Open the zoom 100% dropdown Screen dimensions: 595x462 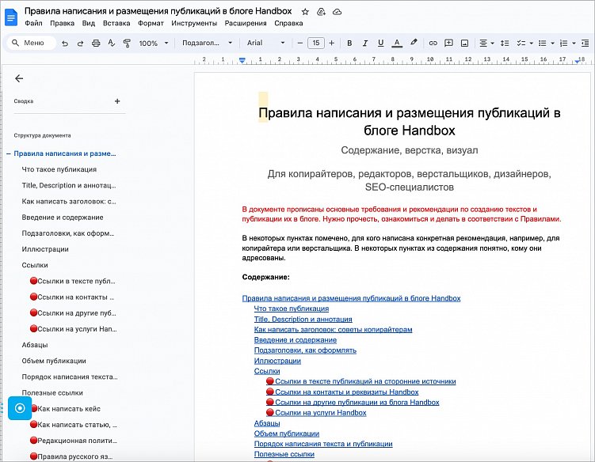coord(153,44)
